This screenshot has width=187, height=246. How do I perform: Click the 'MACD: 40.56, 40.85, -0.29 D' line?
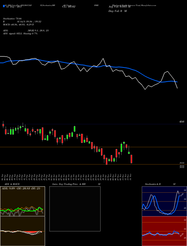click(x=18, y=25)
